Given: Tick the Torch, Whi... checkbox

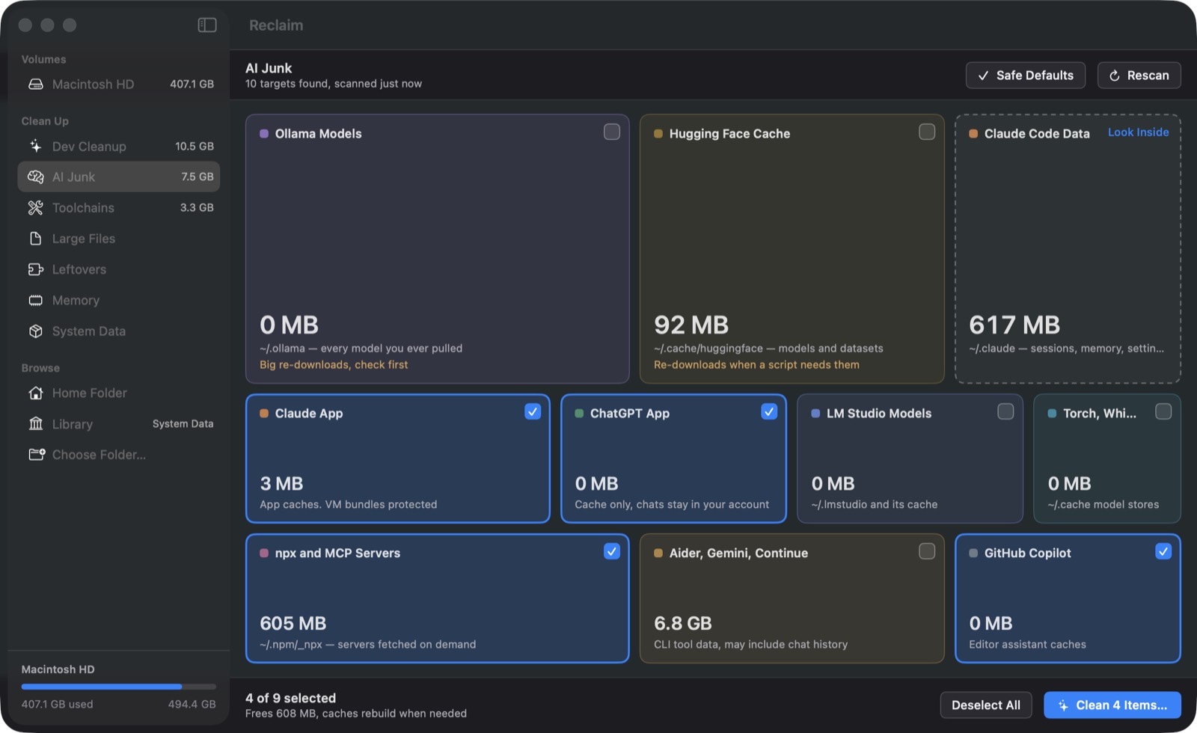Looking at the screenshot, I should 1163,412.
